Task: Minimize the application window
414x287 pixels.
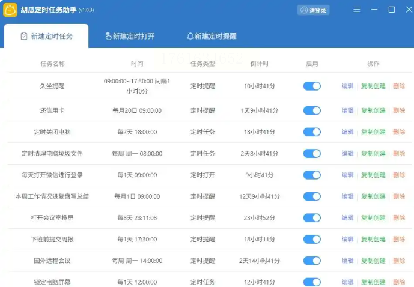Action: (374, 10)
